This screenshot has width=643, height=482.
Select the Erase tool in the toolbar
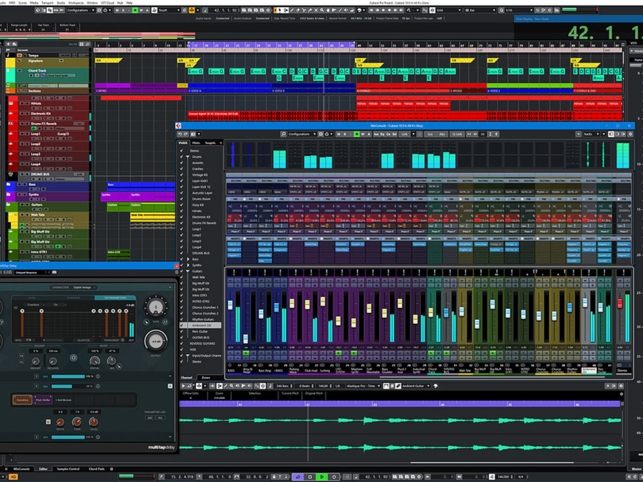click(298, 10)
